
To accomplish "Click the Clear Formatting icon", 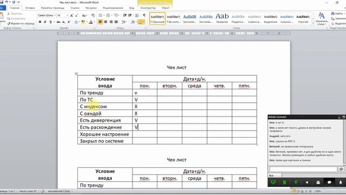I will 93,16.
